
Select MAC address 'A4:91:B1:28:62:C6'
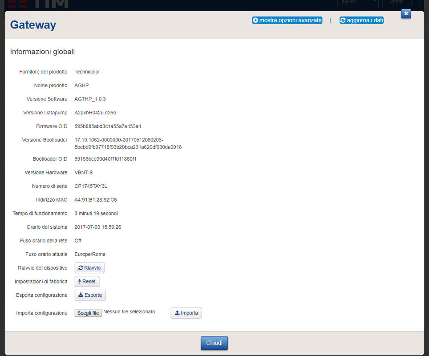pos(96,200)
